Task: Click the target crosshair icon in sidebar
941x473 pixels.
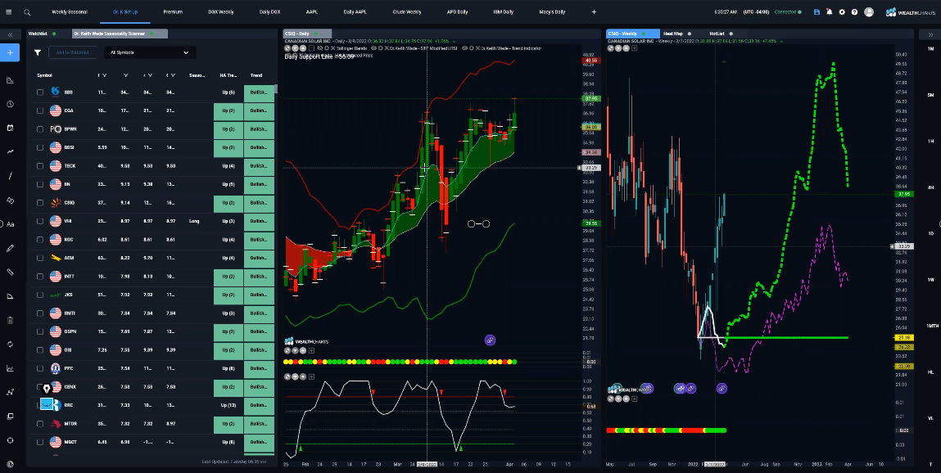Action: click(x=10, y=440)
